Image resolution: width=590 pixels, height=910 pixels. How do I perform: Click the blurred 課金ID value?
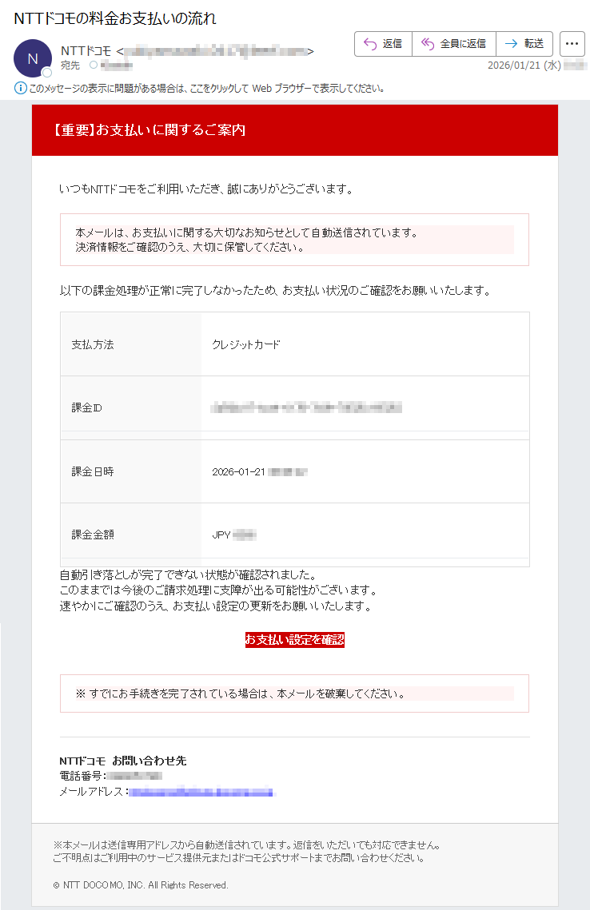[x=307, y=407]
